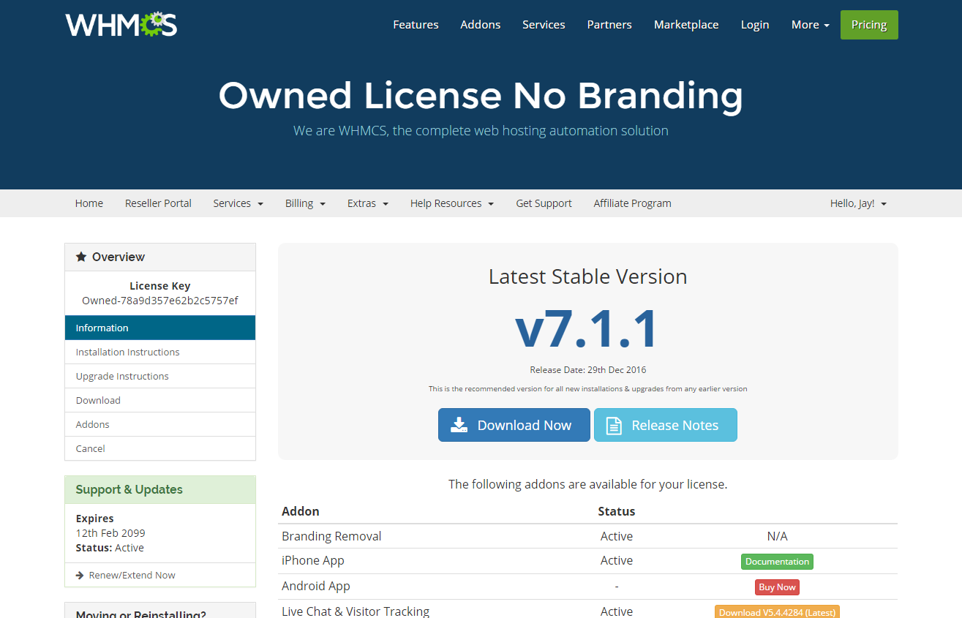Expand the Billing dropdown menu
Screen dimensions: 962x618
point(305,203)
